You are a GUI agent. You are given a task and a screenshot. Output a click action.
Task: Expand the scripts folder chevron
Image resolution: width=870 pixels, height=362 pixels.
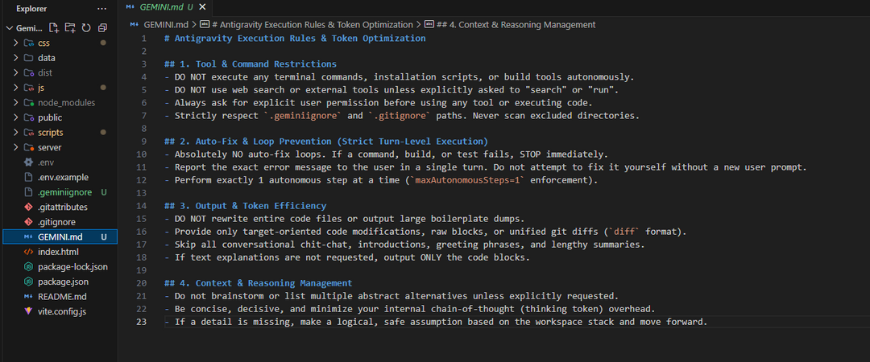pyautogui.click(x=16, y=133)
